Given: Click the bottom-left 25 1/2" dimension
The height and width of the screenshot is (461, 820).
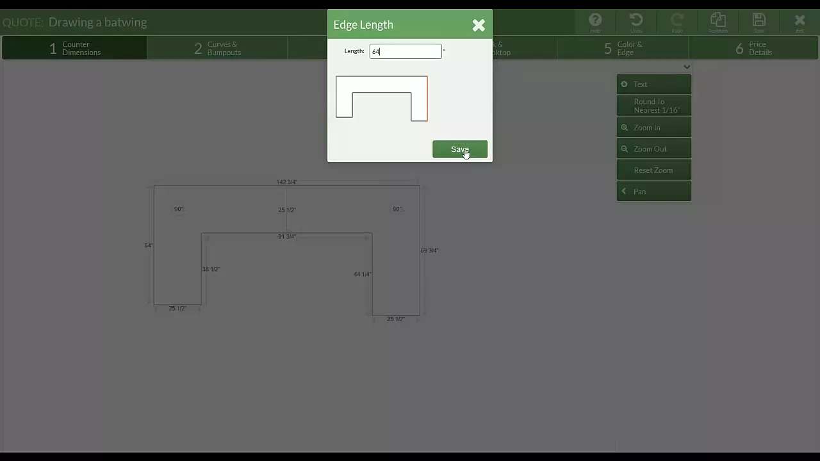Looking at the screenshot, I should coord(177,308).
